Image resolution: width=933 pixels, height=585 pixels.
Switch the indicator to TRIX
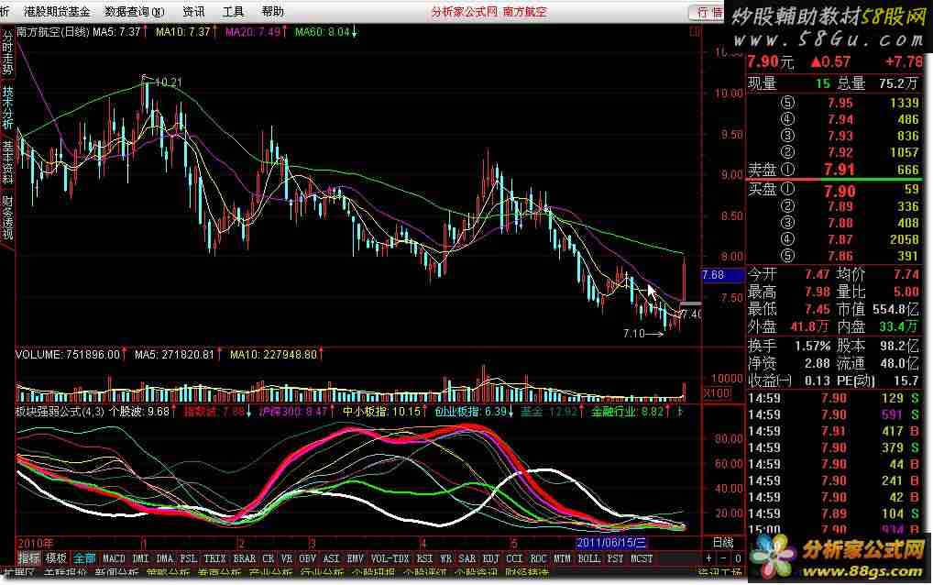(x=214, y=558)
